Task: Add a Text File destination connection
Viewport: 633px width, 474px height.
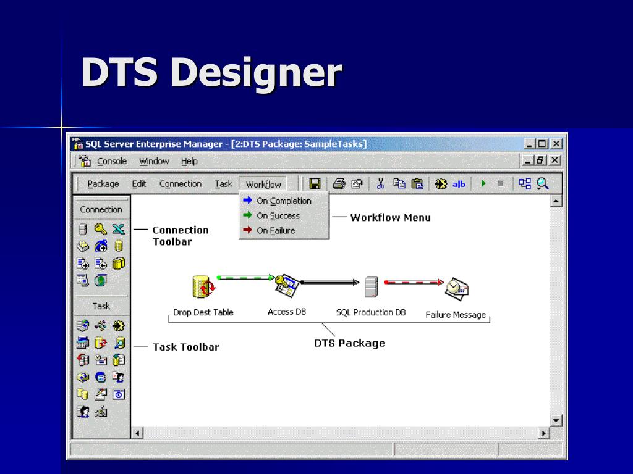Action: pos(101,263)
